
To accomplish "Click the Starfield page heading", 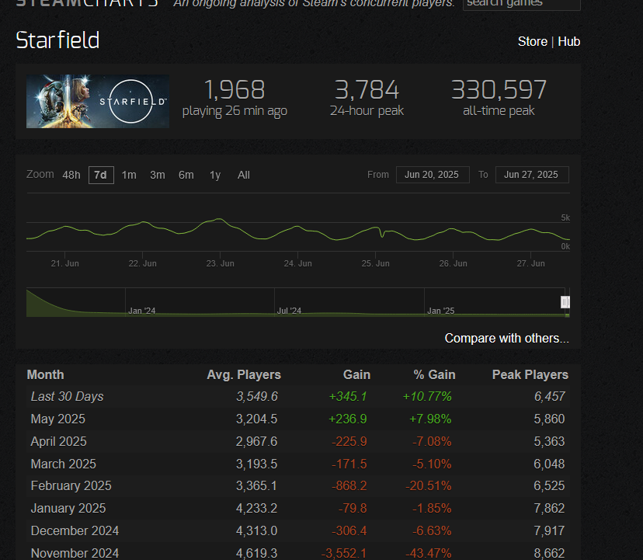I will pyautogui.click(x=57, y=40).
